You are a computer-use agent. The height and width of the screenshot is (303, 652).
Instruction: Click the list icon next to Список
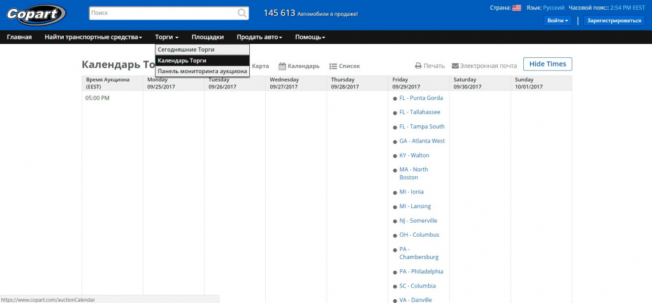pyautogui.click(x=333, y=66)
